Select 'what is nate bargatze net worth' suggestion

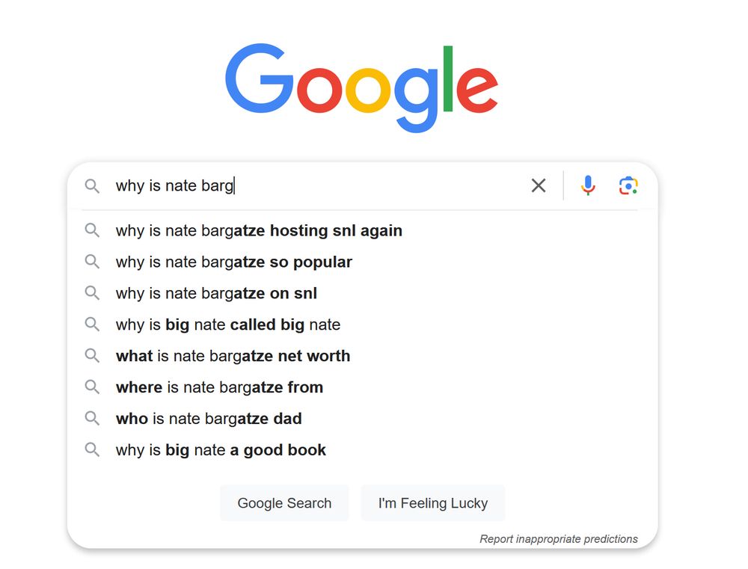click(x=233, y=356)
